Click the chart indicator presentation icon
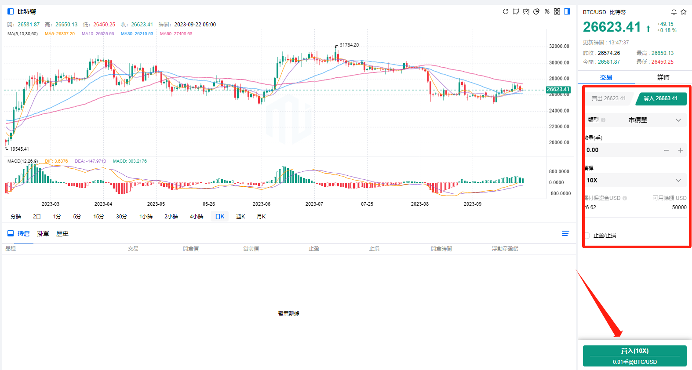Screen dimensions: 692x370 click(x=526, y=11)
